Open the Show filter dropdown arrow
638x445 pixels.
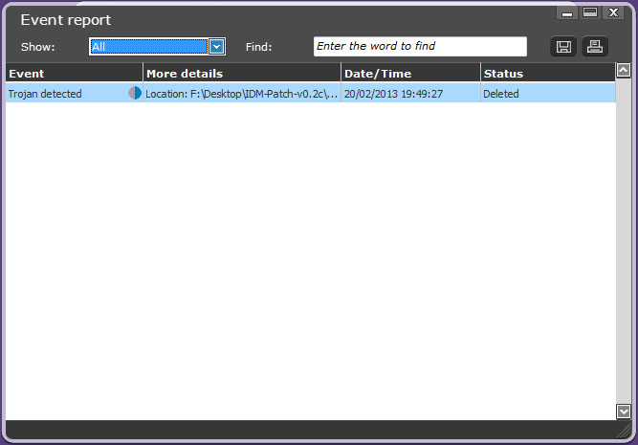[216, 46]
